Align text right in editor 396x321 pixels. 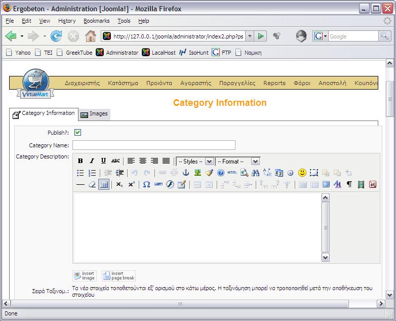(x=154, y=161)
